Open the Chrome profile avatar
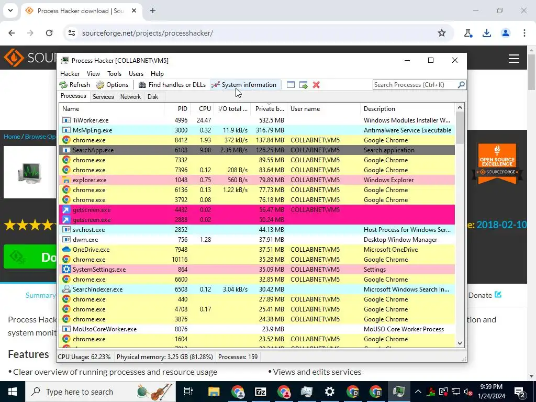The height and width of the screenshot is (402, 536). point(506,33)
